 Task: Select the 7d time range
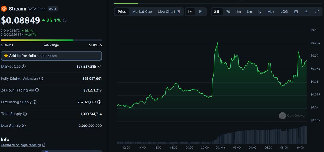[x=228, y=12]
